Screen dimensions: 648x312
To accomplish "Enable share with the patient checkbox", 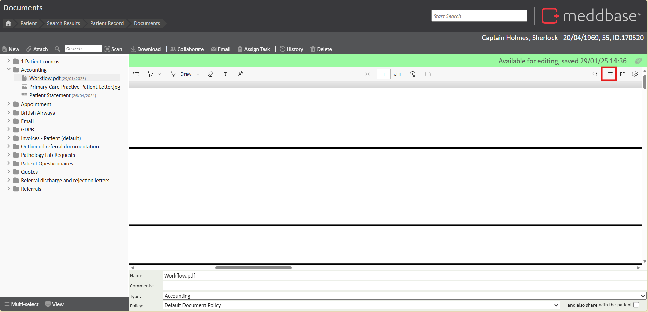I will point(636,305).
